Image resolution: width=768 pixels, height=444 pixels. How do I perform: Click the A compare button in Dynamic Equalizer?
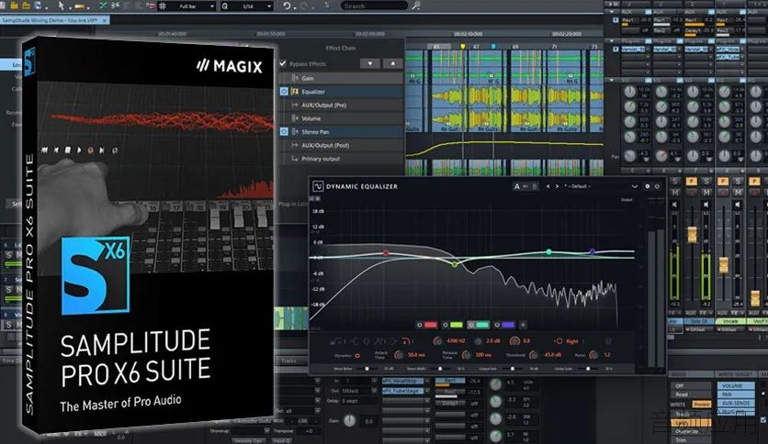(516, 186)
